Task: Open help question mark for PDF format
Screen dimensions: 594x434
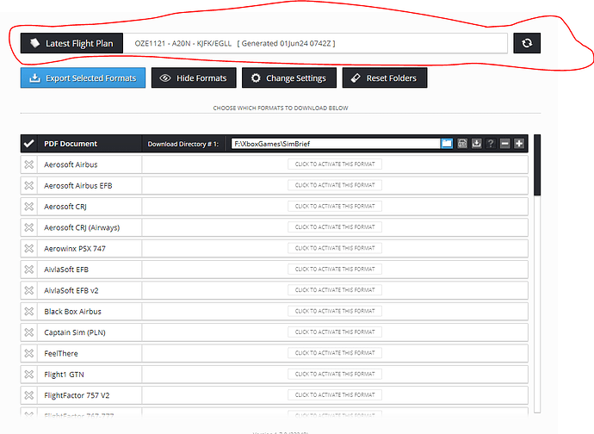Action: 491,144
